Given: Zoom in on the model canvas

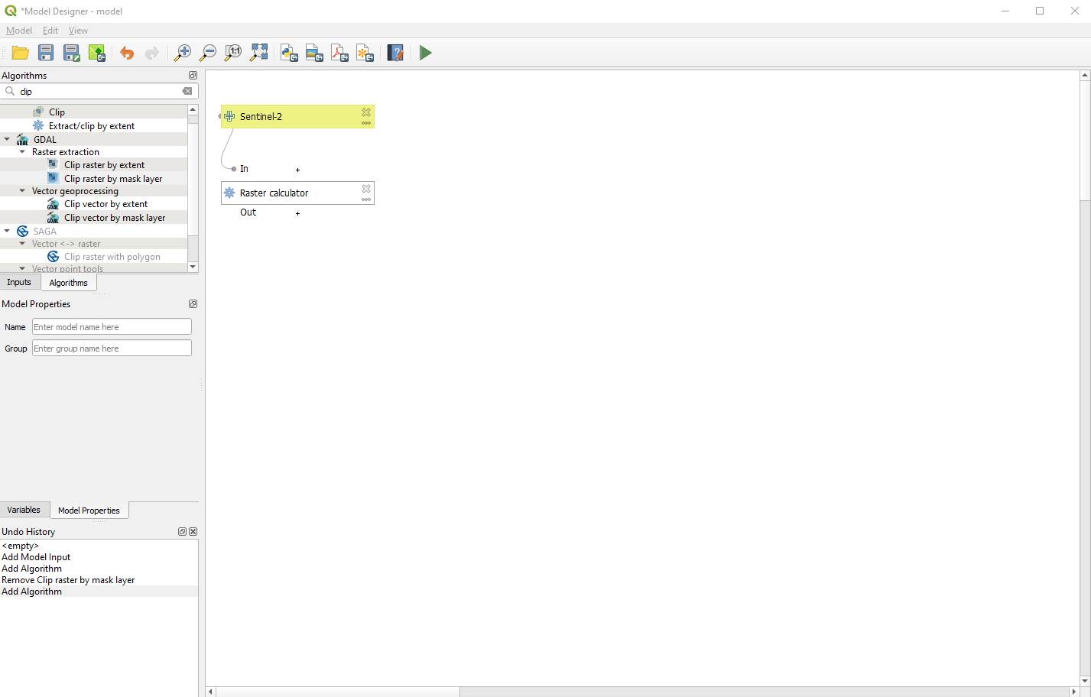Looking at the screenshot, I should point(183,53).
